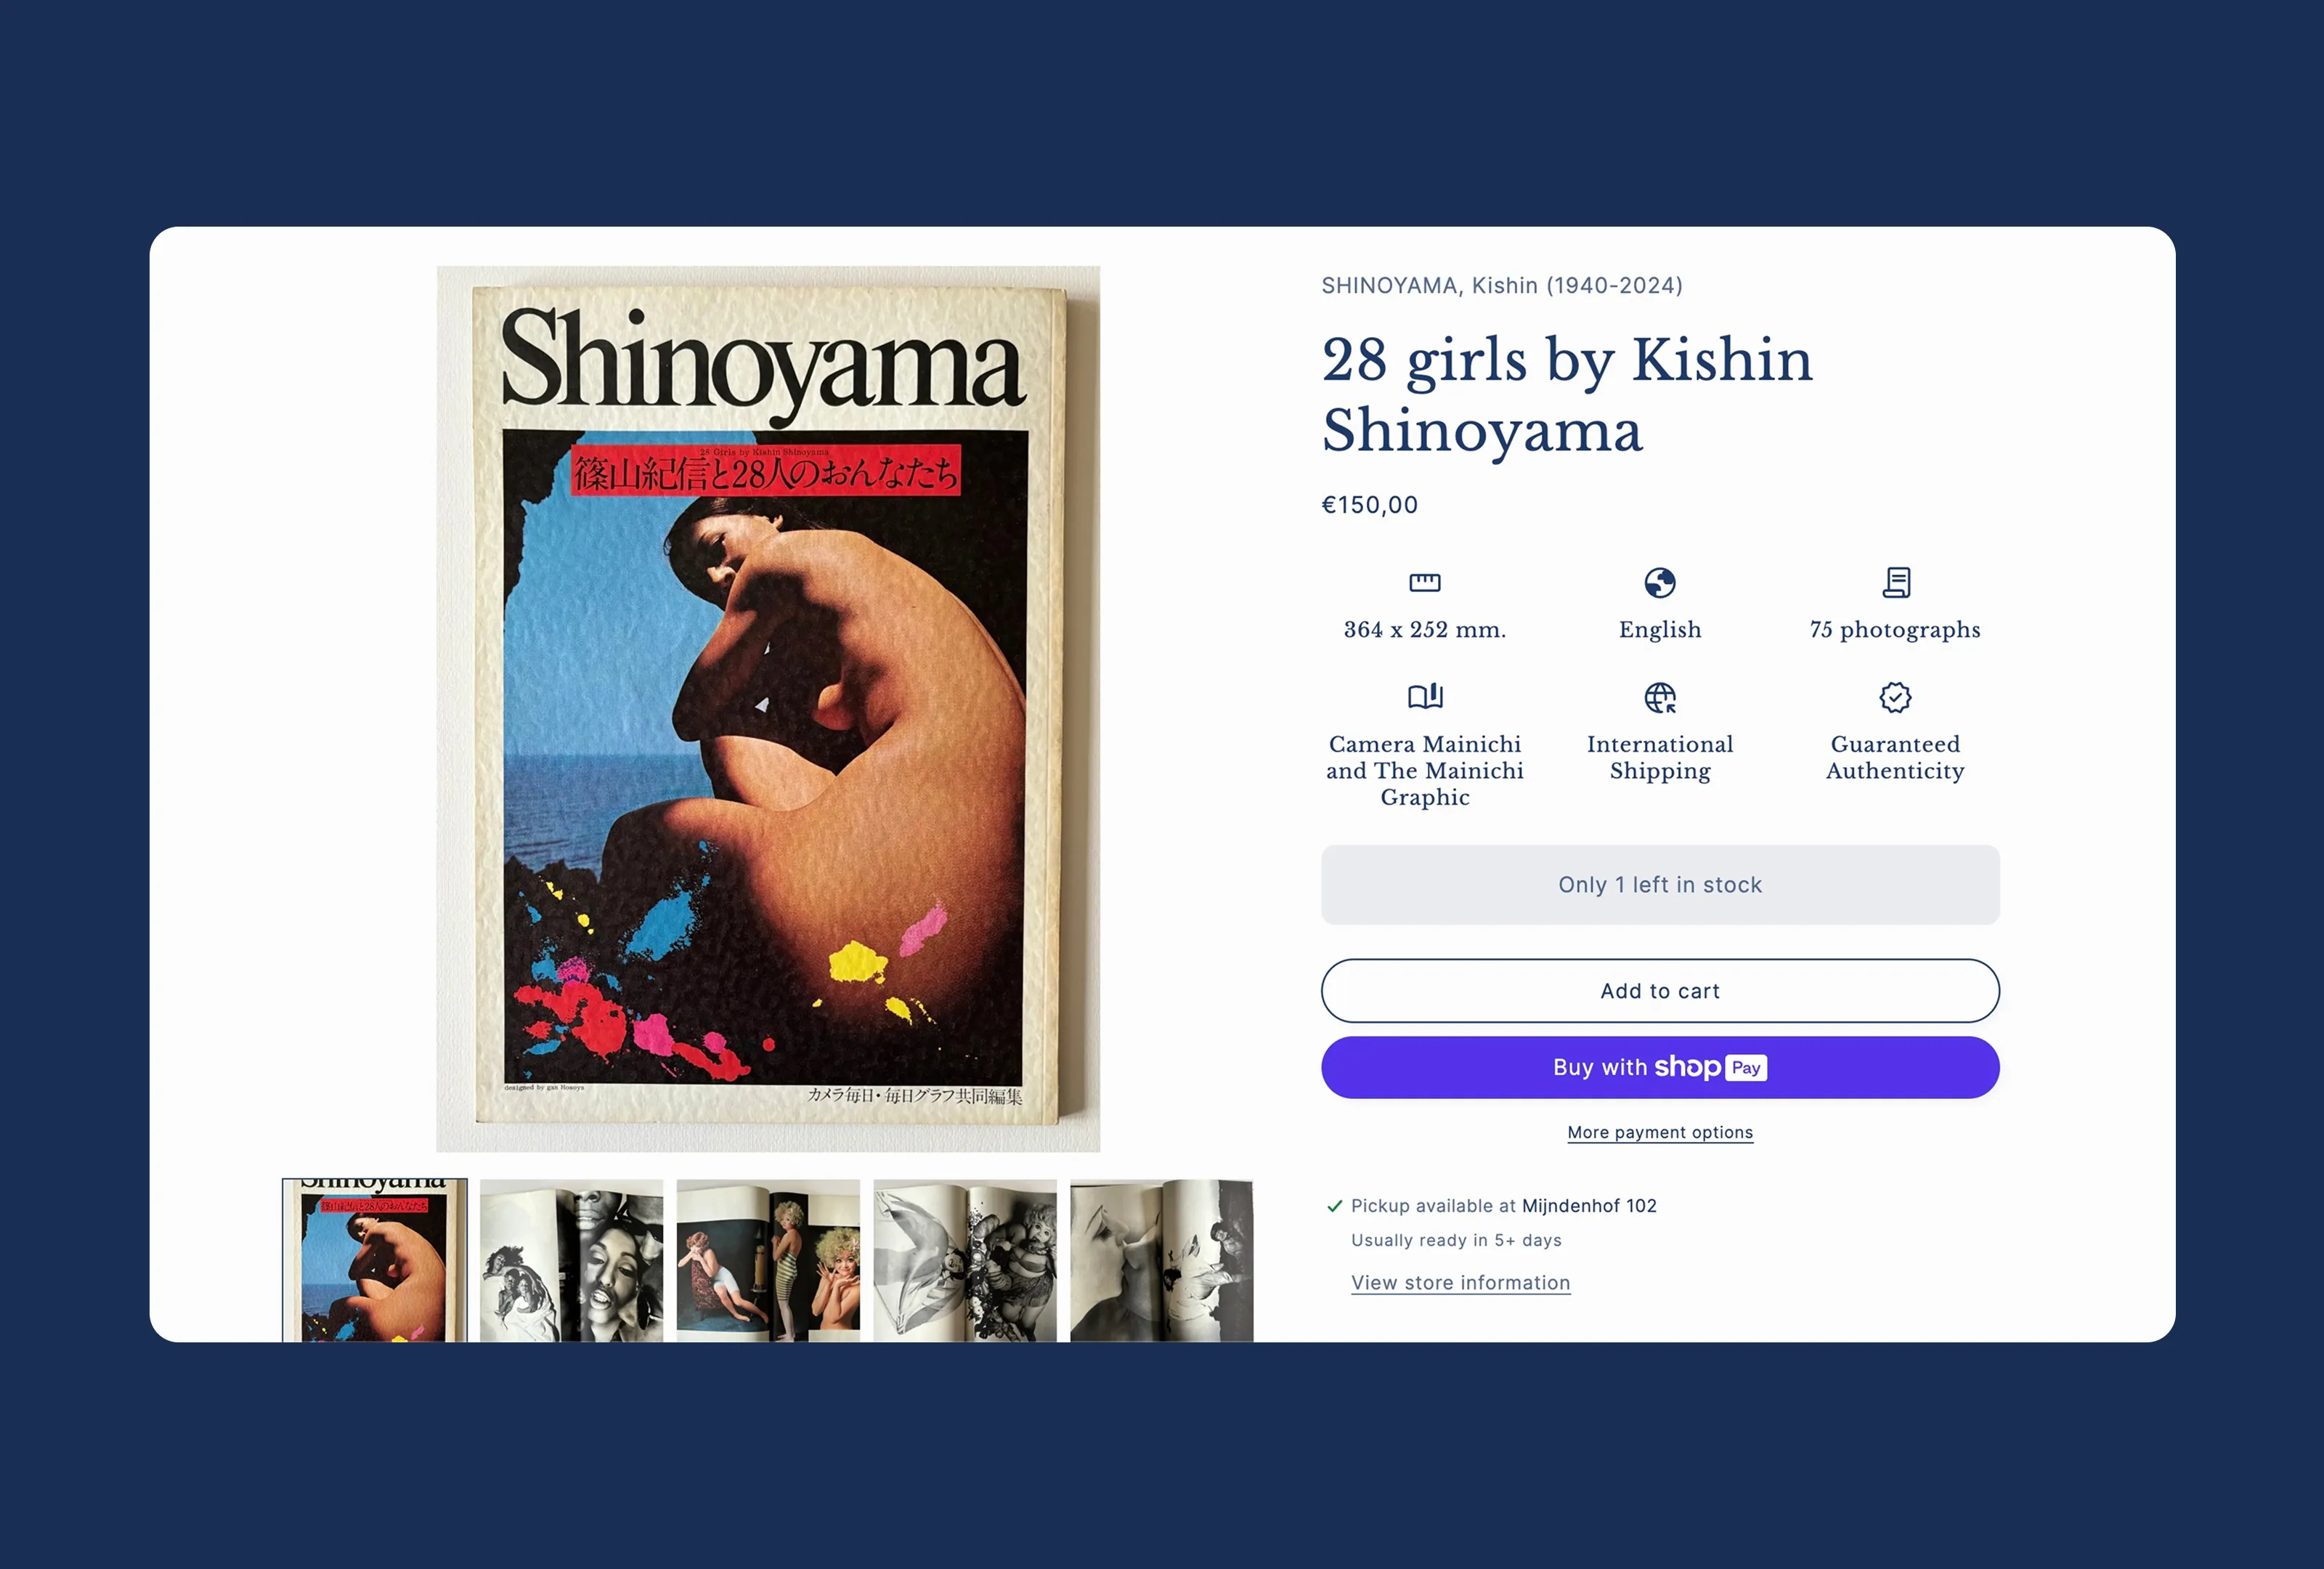Click the green pickup checkmark icon
The height and width of the screenshot is (1569, 2324).
pos(1333,1206)
